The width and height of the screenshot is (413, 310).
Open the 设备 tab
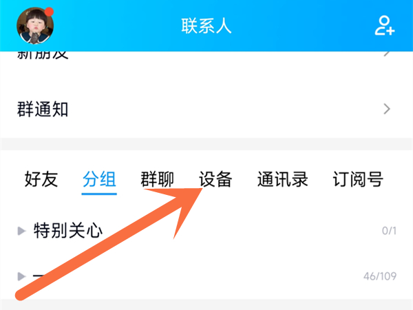215,179
